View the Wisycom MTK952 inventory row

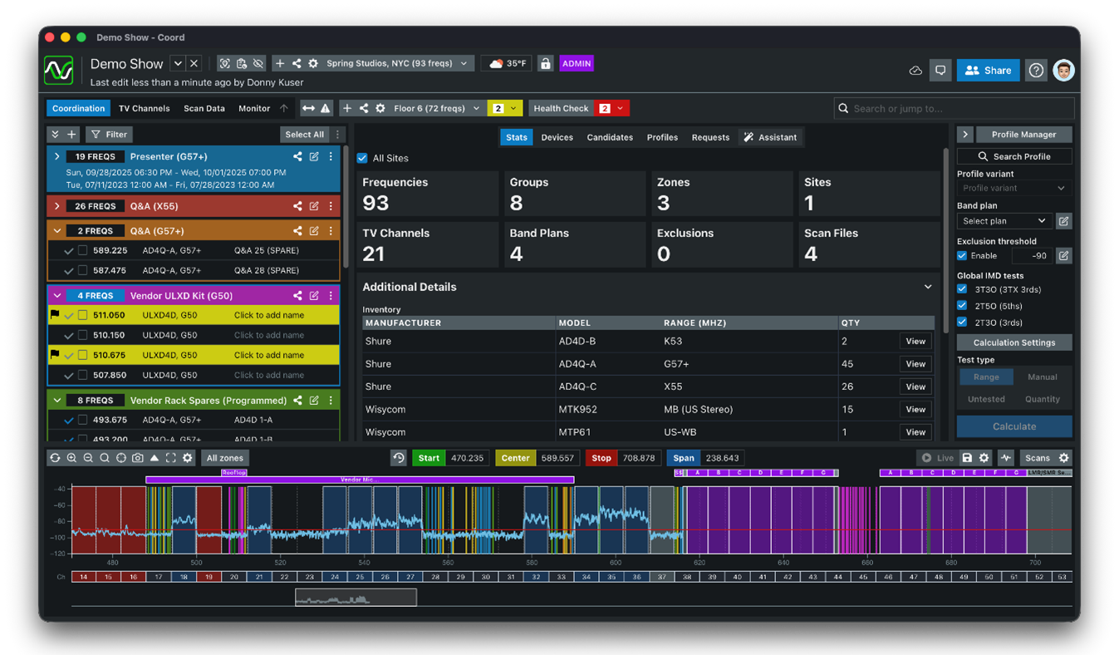tap(915, 409)
